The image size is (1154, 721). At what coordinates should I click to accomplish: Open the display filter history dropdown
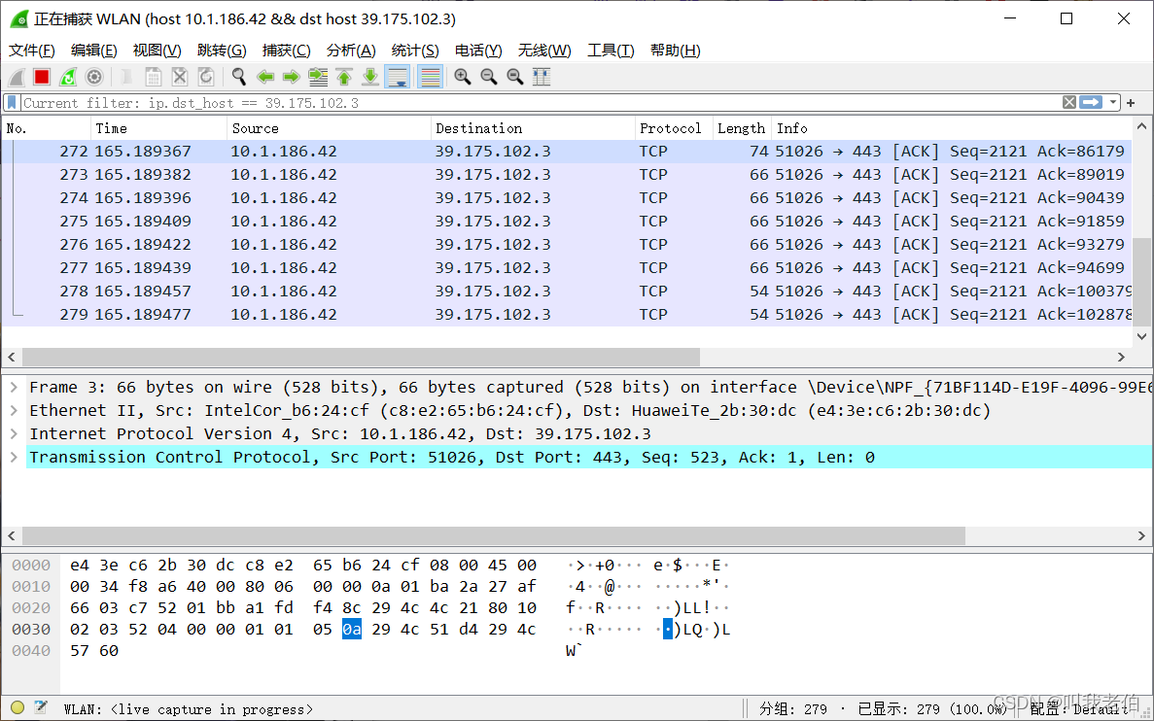[x=1113, y=103]
